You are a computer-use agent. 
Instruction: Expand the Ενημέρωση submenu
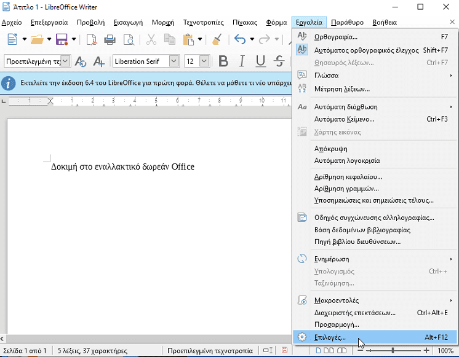click(375, 259)
